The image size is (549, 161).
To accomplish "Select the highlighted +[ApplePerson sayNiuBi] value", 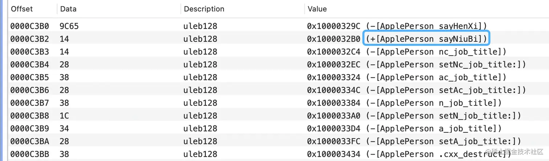I will [427, 39].
